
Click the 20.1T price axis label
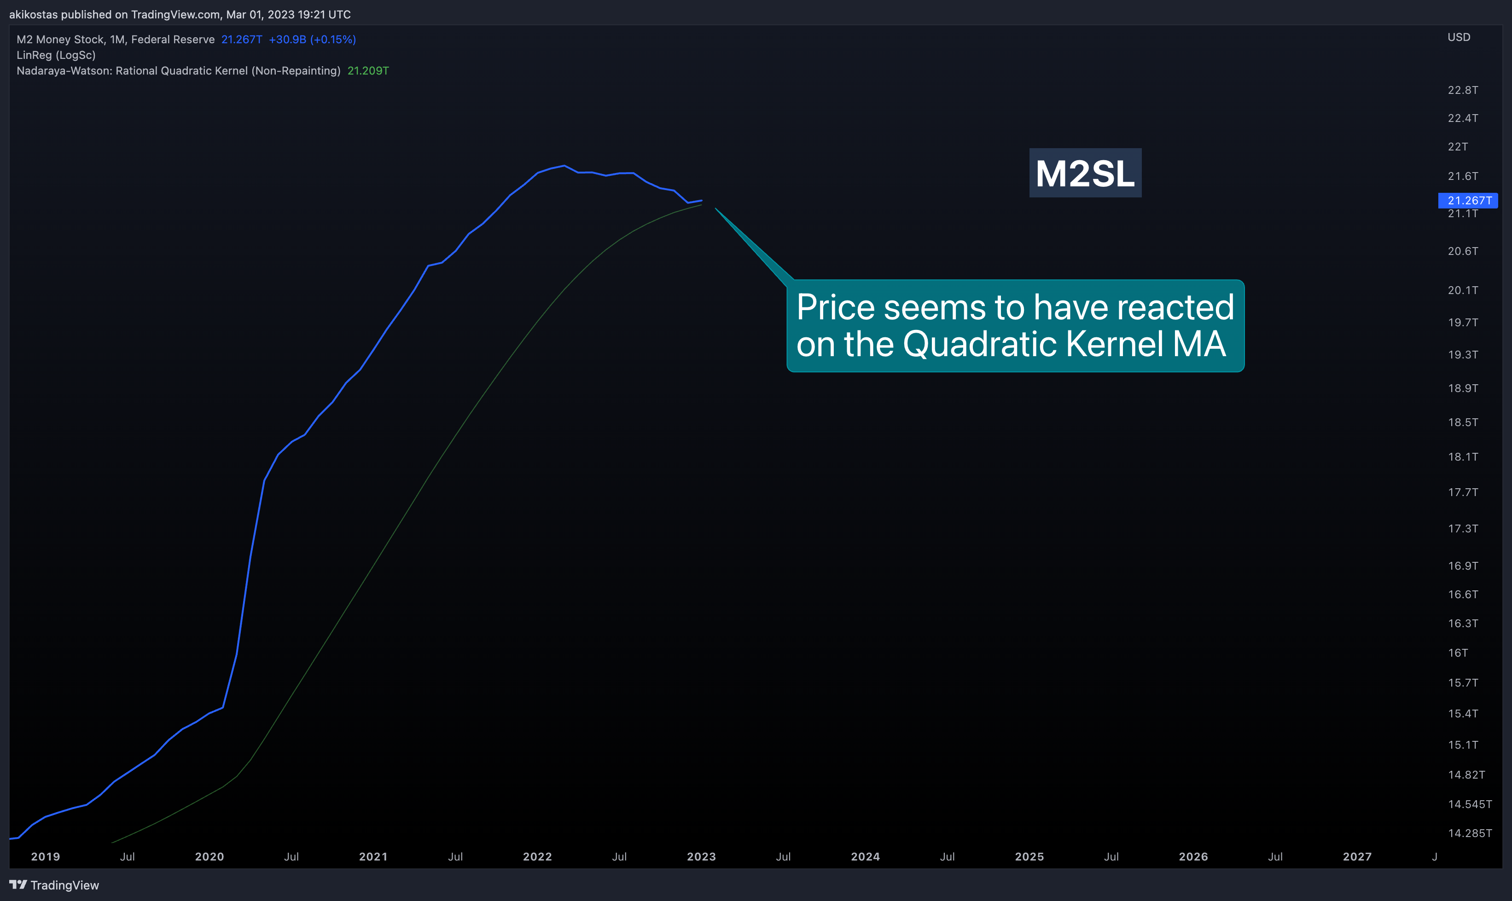point(1463,290)
